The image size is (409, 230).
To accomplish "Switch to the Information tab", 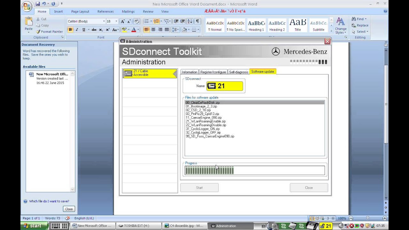I will click(189, 72).
